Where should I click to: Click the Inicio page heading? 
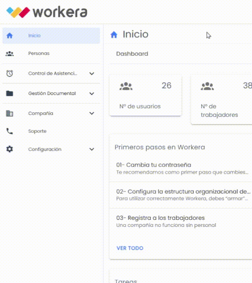[x=136, y=34]
